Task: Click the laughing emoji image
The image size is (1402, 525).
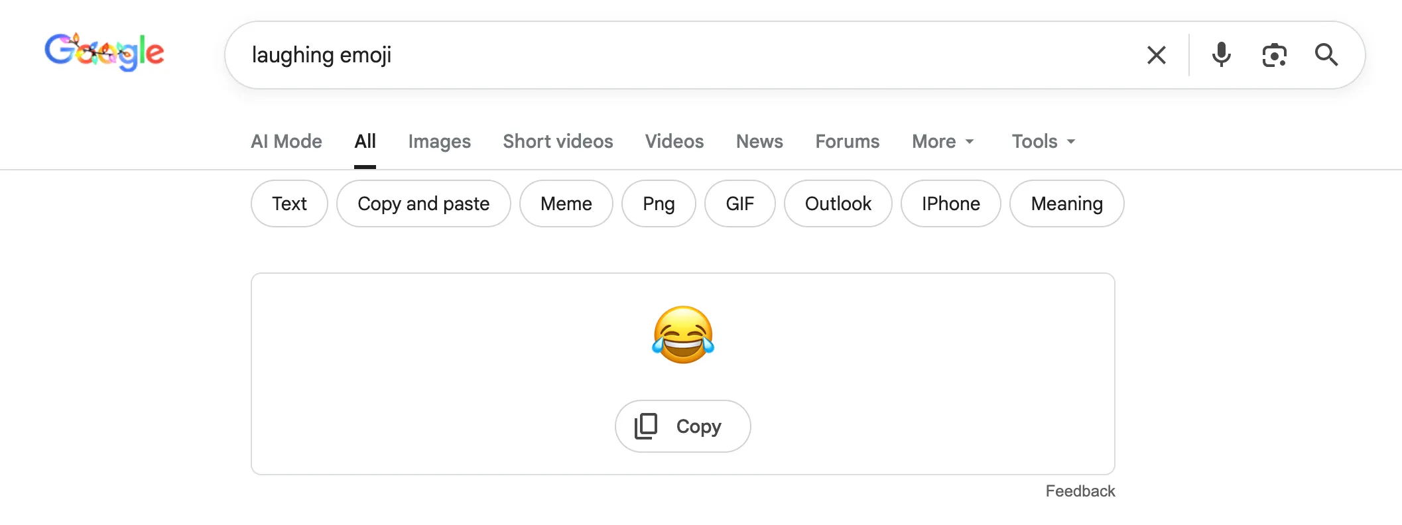Action: pyautogui.click(x=682, y=335)
